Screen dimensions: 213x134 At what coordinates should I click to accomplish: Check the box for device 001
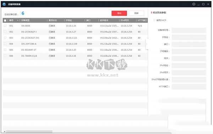[5, 26]
